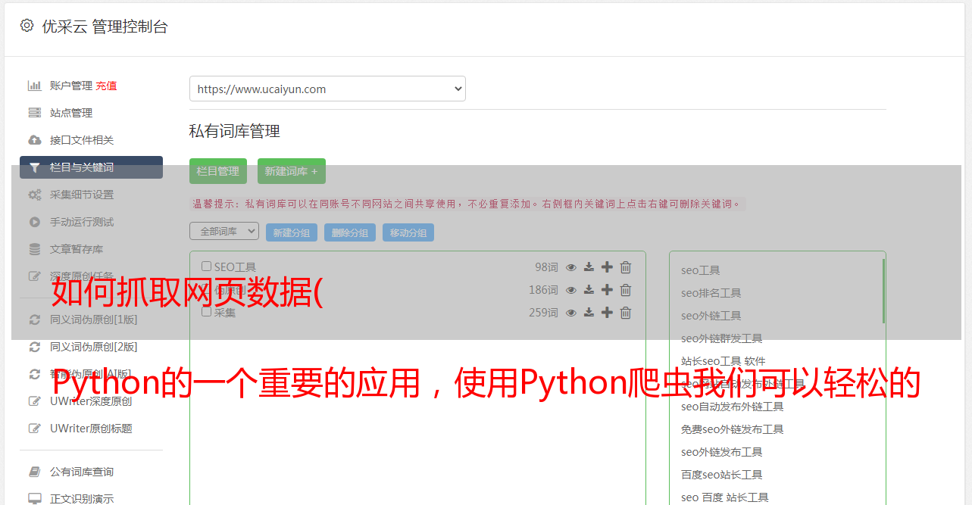Delete the 采集 word library
972x505 pixels.
tap(626, 313)
